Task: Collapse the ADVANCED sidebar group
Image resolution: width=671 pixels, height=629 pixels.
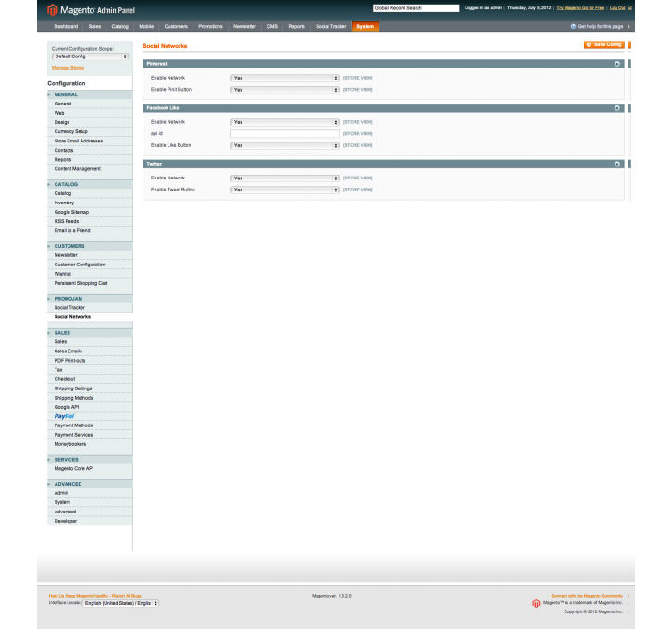Action: click(x=90, y=484)
